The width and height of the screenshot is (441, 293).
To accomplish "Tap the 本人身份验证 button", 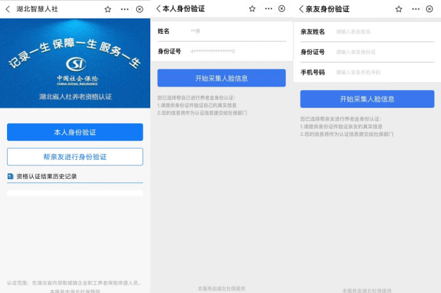I will 75,132.
